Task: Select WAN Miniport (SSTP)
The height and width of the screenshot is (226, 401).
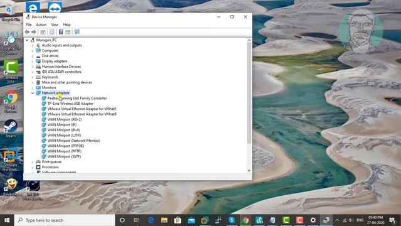Action: pyautogui.click(x=64, y=156)
